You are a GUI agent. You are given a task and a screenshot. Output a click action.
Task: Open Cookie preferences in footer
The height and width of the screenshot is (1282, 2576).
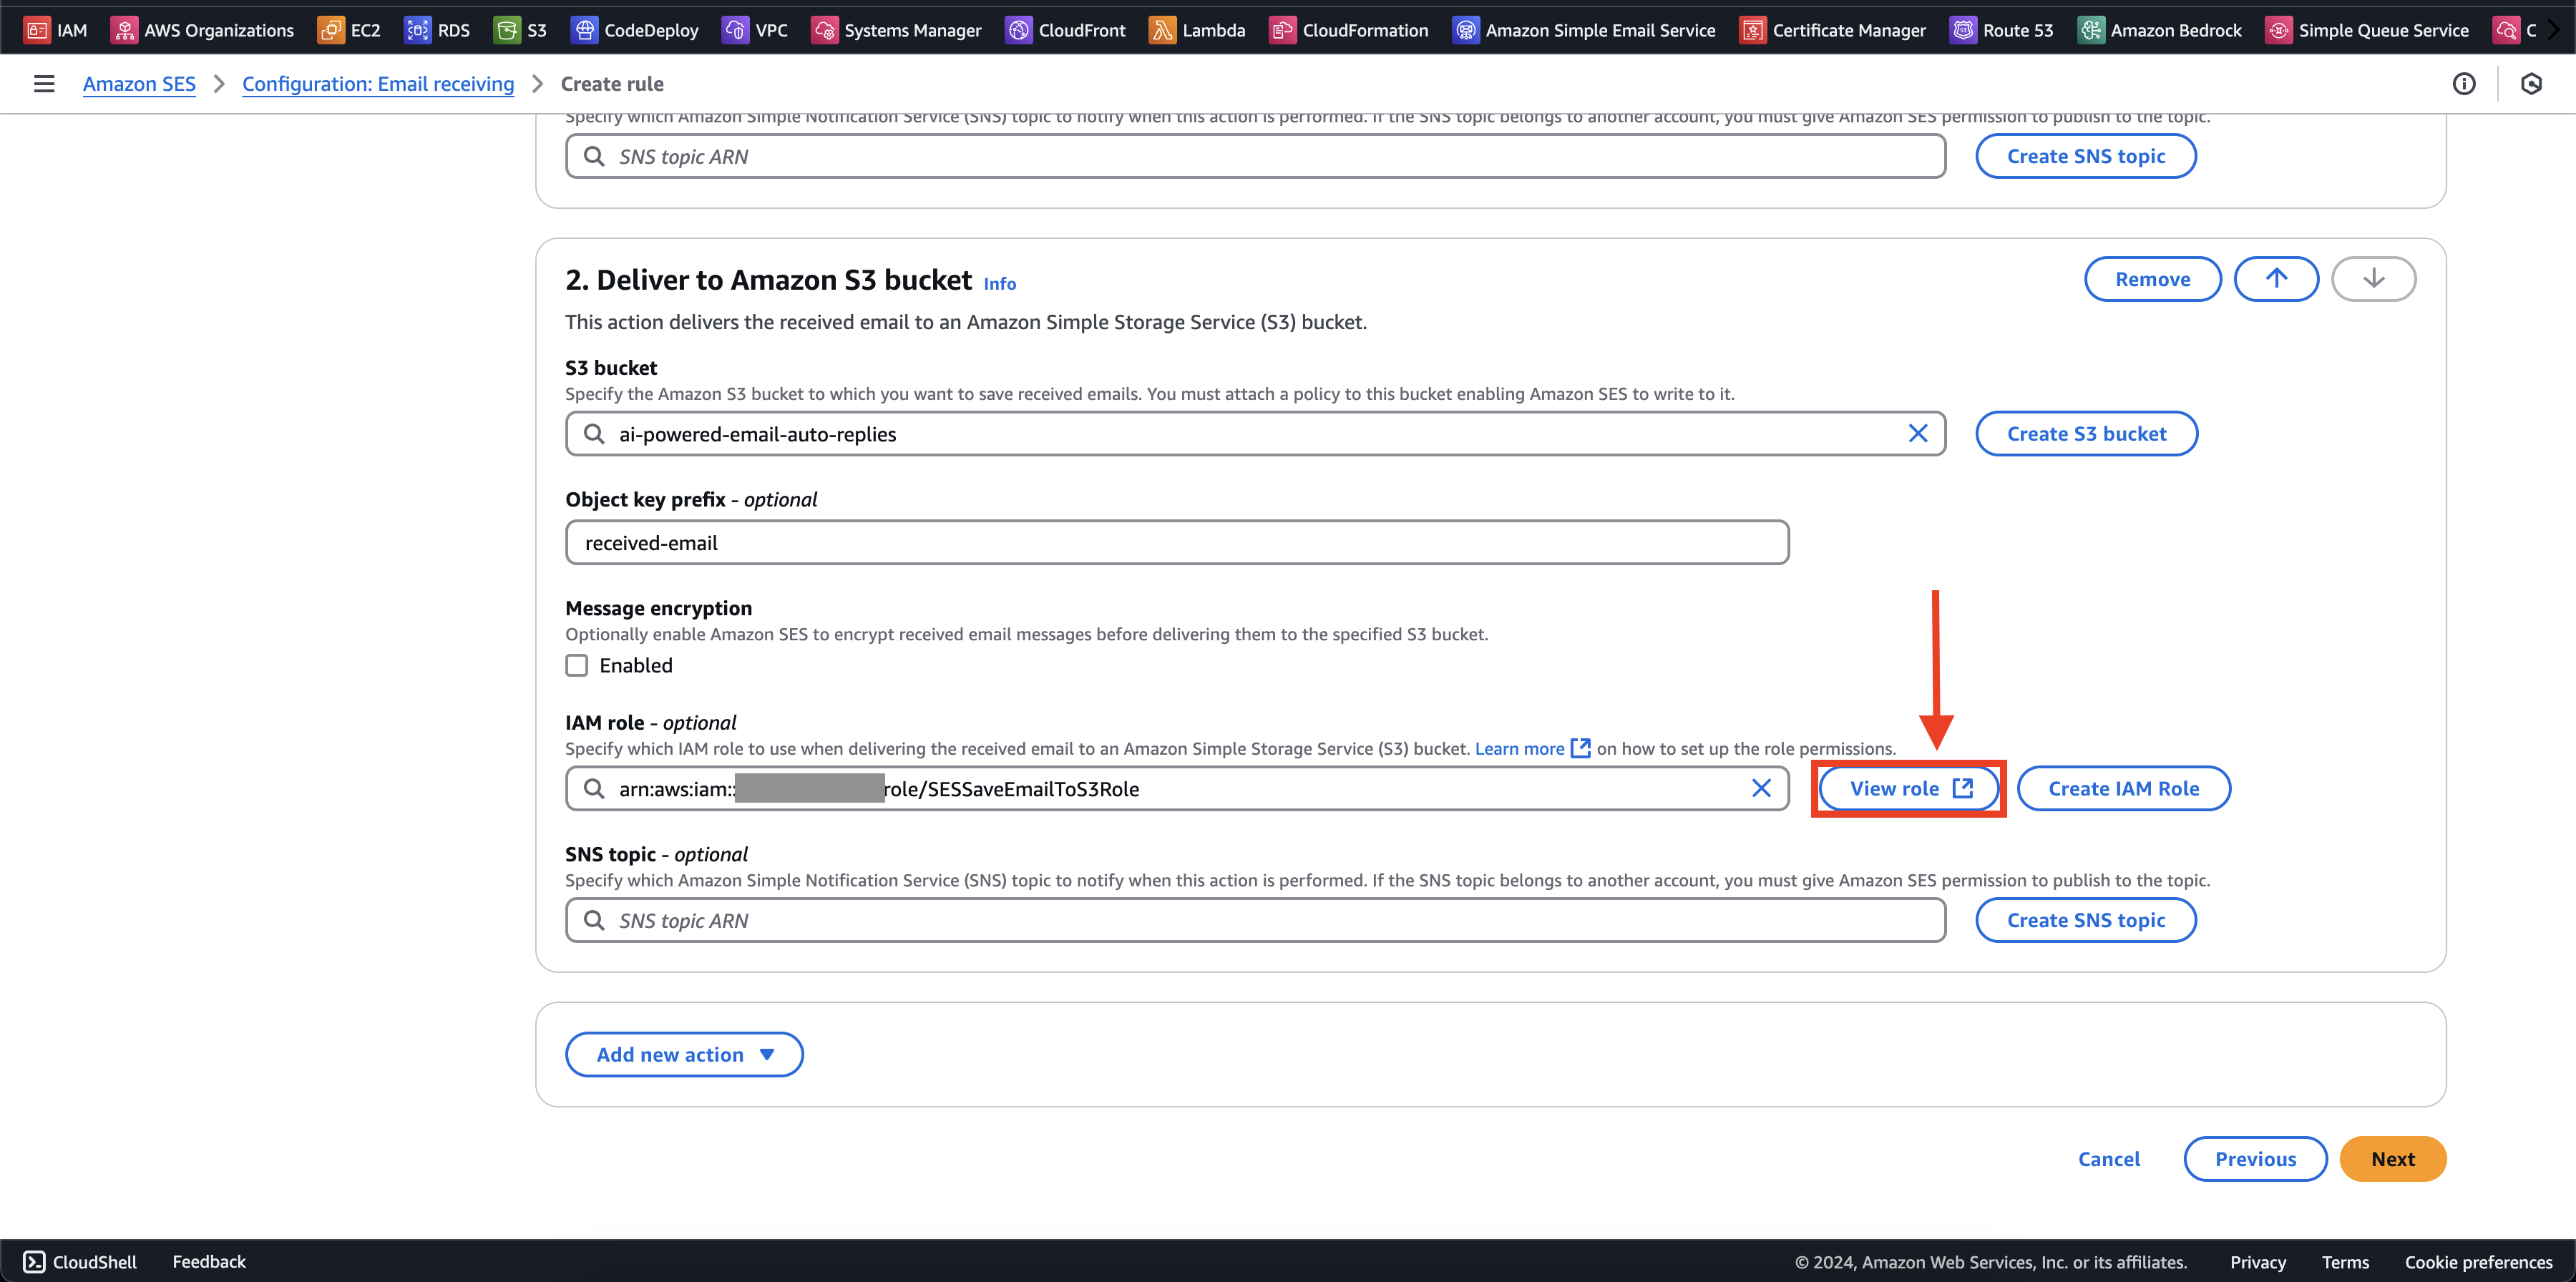pos(2478,1262)
